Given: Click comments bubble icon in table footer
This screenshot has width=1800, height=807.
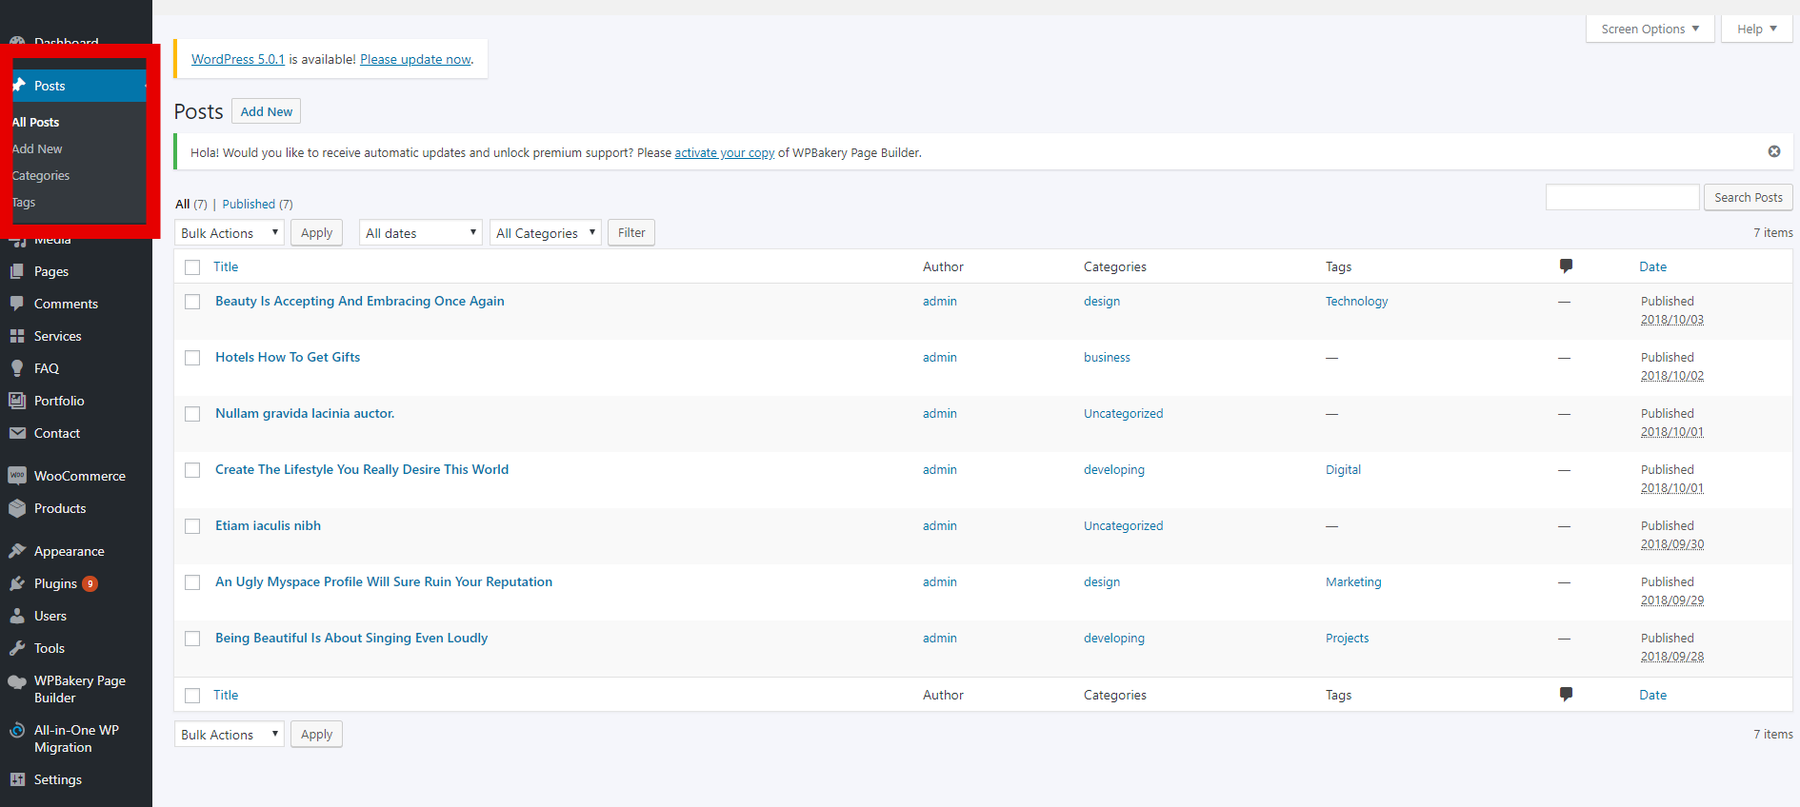Looking at the screenshot, I should pyautogui.click(x=1566, y=695).
